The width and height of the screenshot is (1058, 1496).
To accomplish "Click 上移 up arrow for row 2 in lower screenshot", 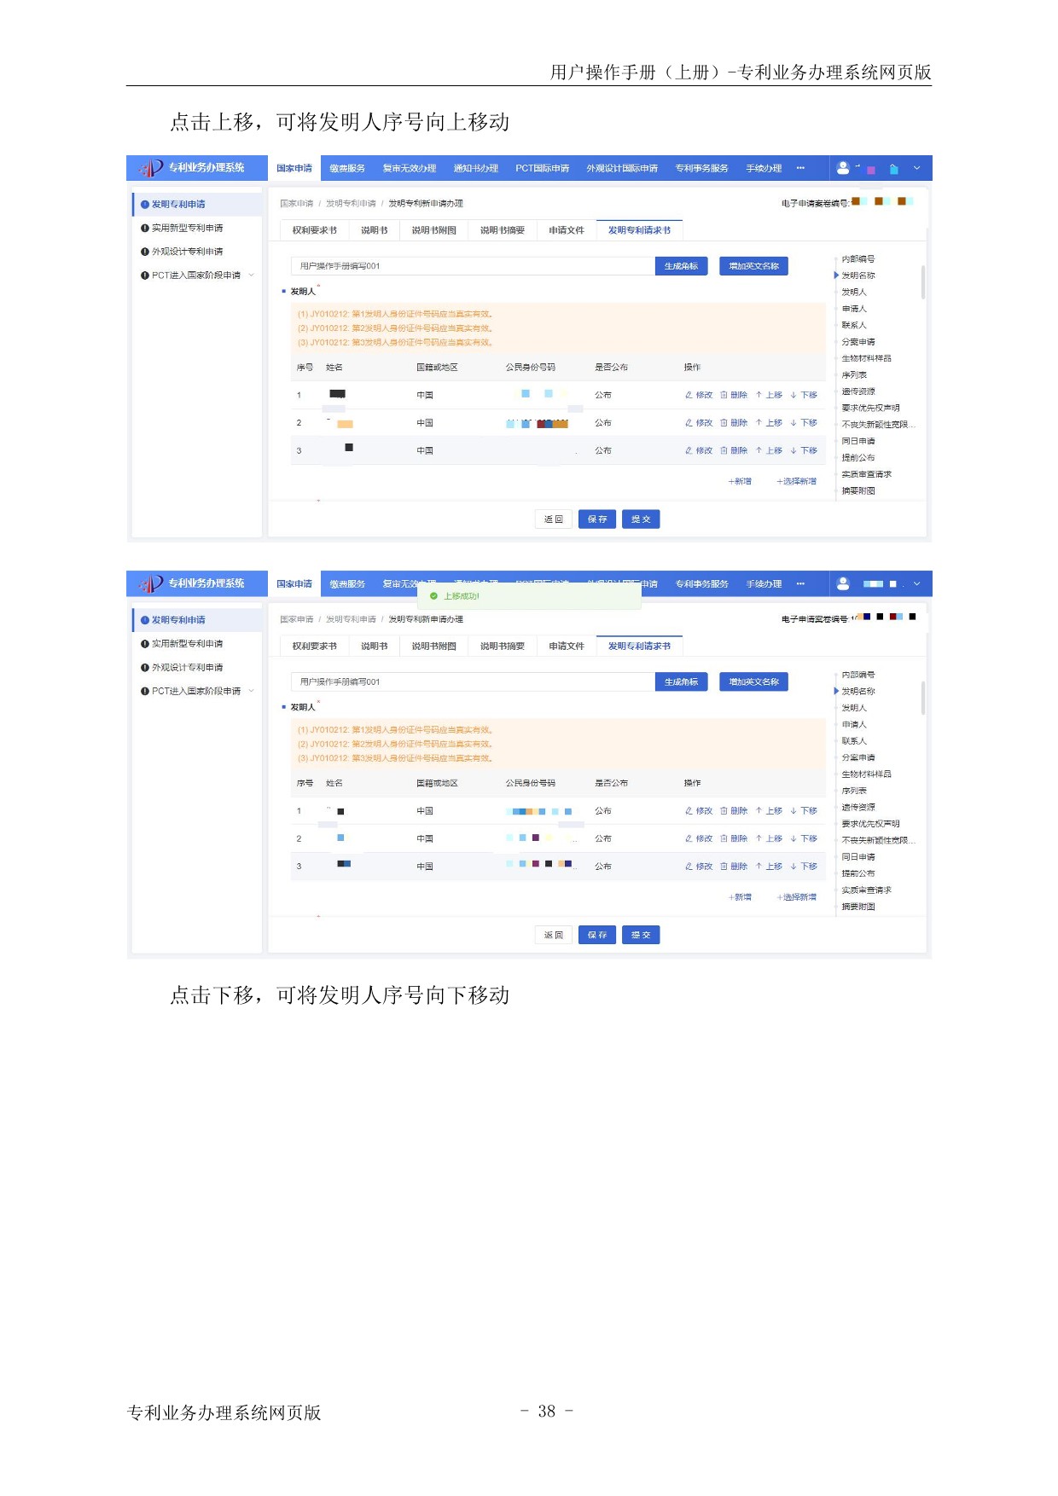I will [759, 838].
